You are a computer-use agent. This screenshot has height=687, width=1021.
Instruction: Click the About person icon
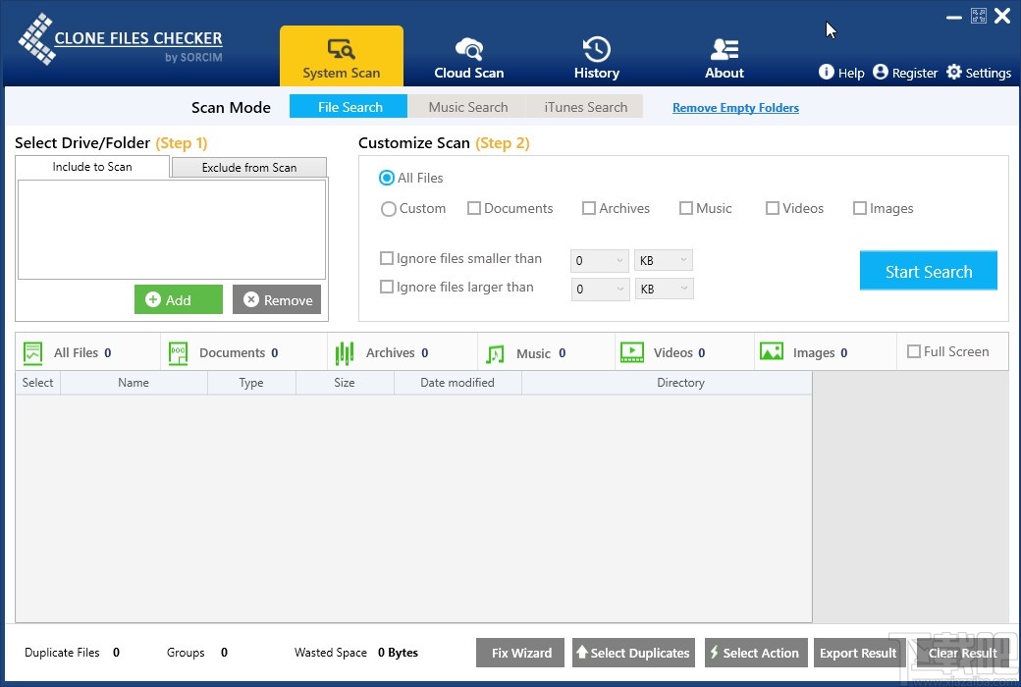(725, 49)
